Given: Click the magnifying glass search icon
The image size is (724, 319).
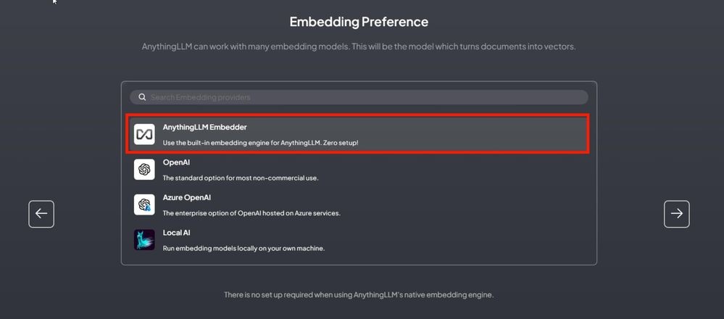Looking at the screenshot, I should 142,97.
